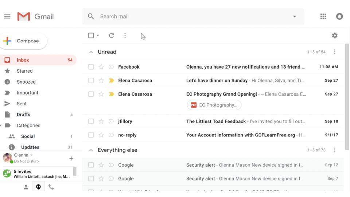Image resolution: width=350 pixels, height=197 pixels.
Task: Open the Updates category
Action: click(x=38, y=147)
